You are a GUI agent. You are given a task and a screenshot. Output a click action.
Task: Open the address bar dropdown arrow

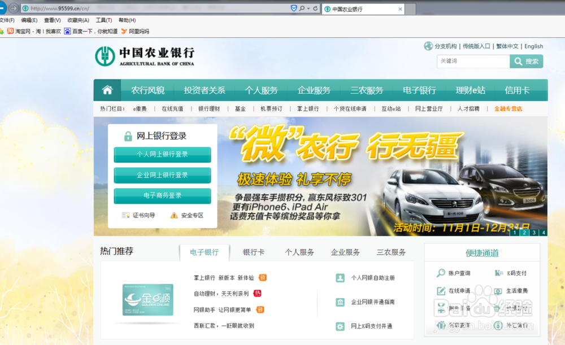(x=308, y=8)
